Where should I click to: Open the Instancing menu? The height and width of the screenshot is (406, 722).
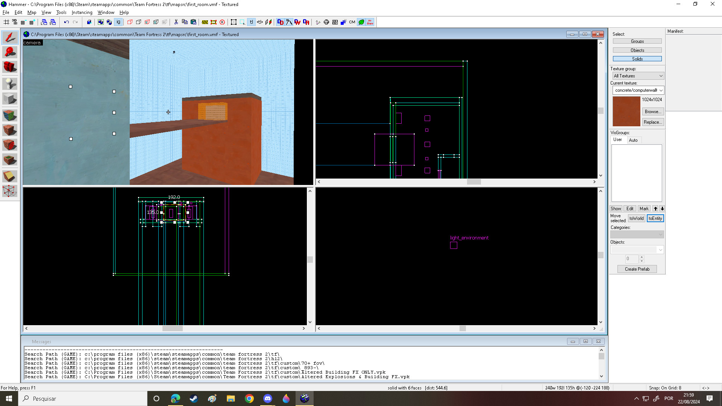[82, 12]
